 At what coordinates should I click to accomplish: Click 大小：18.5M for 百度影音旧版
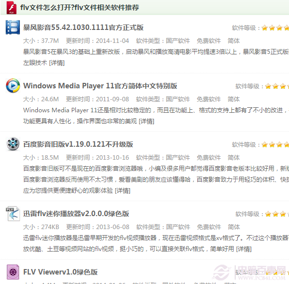pos(41,158)
